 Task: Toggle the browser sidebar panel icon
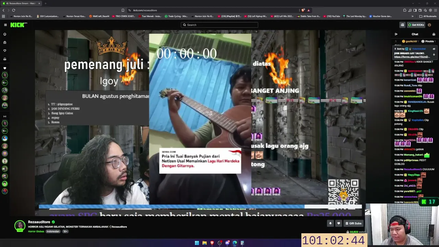(x=415, y=10)
